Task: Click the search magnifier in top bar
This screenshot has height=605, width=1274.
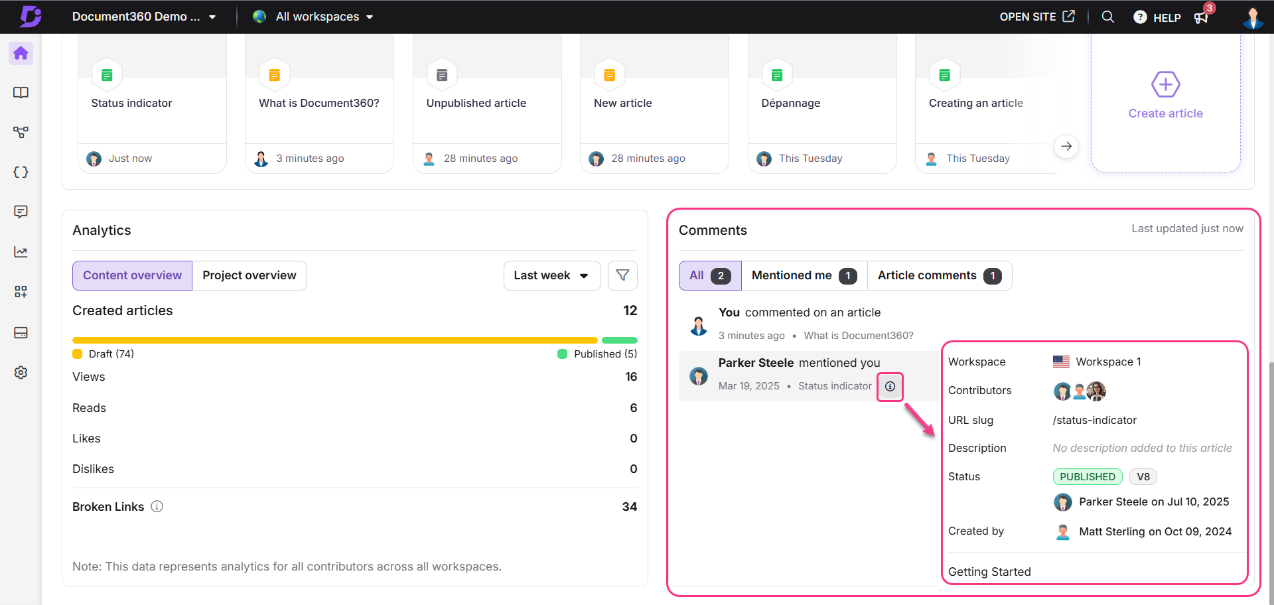Action: [x=1107, y=17]
